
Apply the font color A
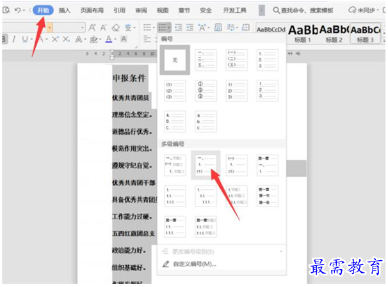(109, 39)
